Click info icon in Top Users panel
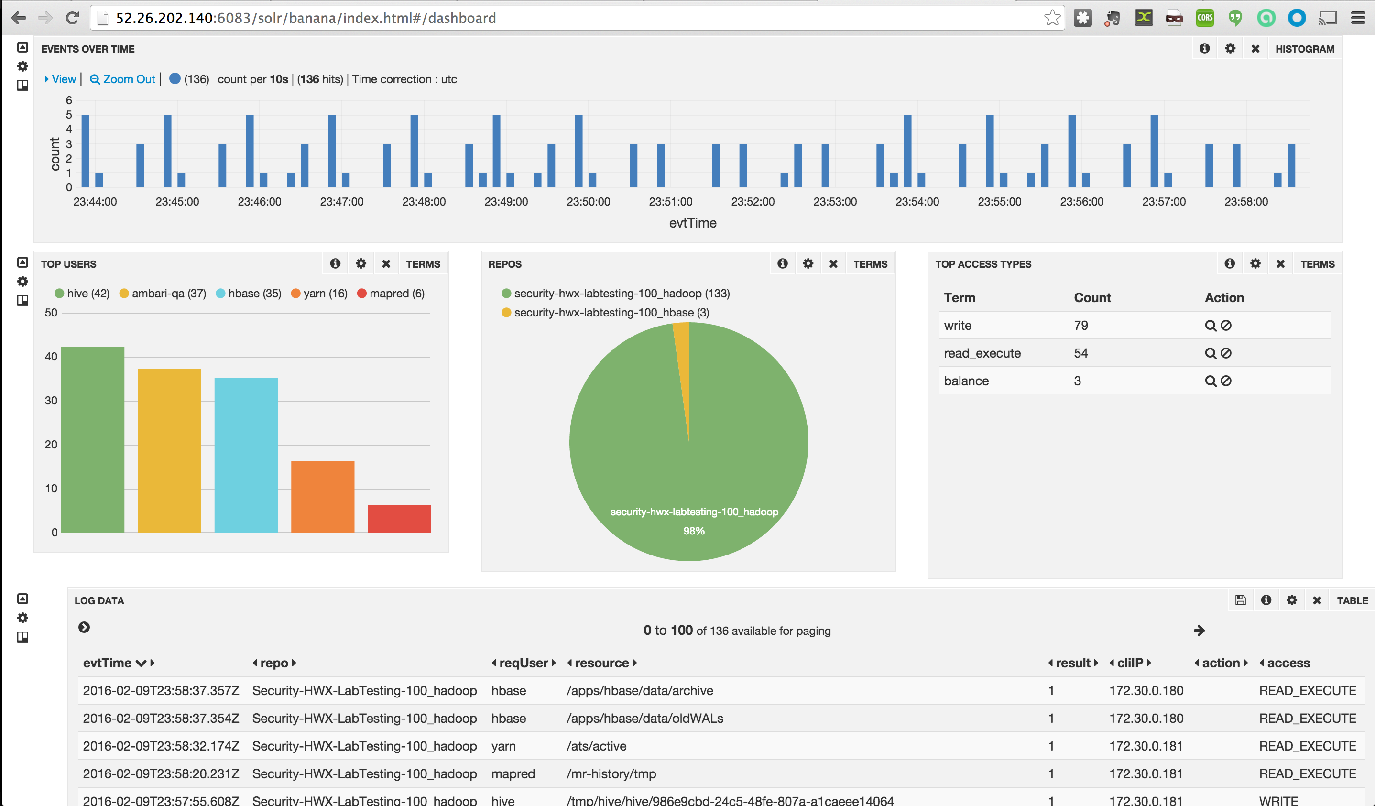Screen dimensions: 1375x806 coord(335,263)
